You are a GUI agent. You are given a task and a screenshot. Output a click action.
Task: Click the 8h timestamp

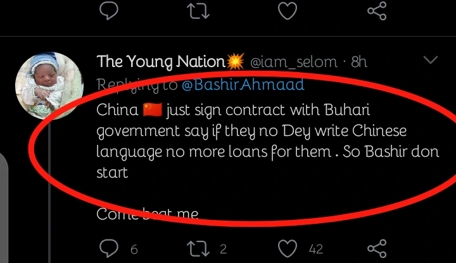coord(359,62)
